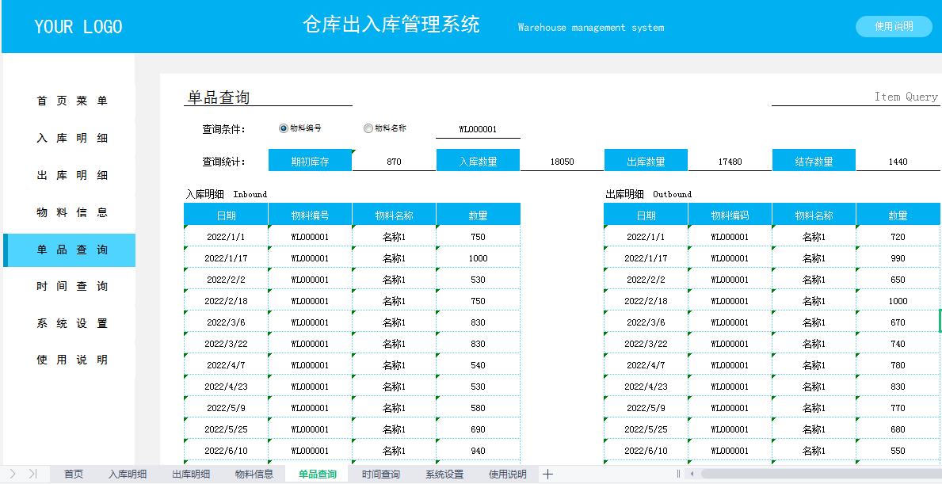Switch to the 系统设置 sheet tab
Screen dimensions: 942x484
[444, 474]
